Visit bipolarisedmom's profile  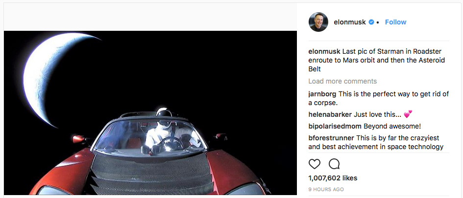[335, 126]
